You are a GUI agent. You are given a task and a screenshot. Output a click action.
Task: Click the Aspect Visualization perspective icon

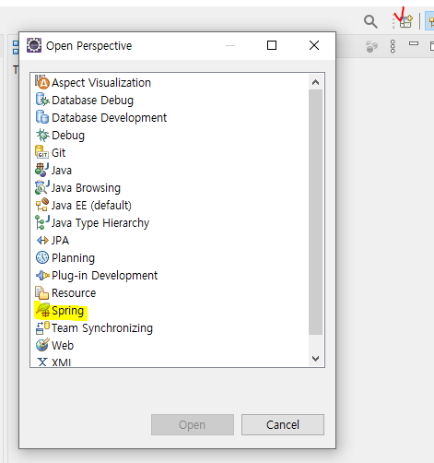(x=42, y=82)
